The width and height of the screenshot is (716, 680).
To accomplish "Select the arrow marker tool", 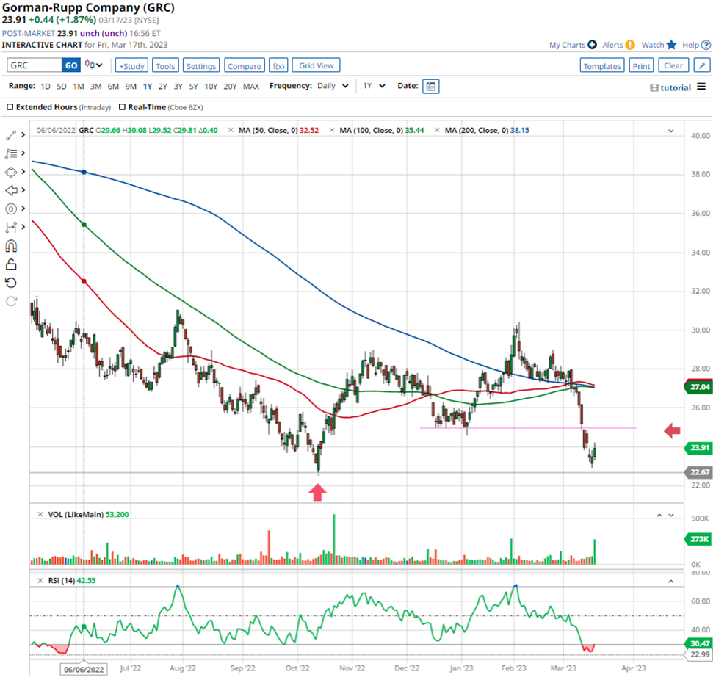I will [11, 190].
